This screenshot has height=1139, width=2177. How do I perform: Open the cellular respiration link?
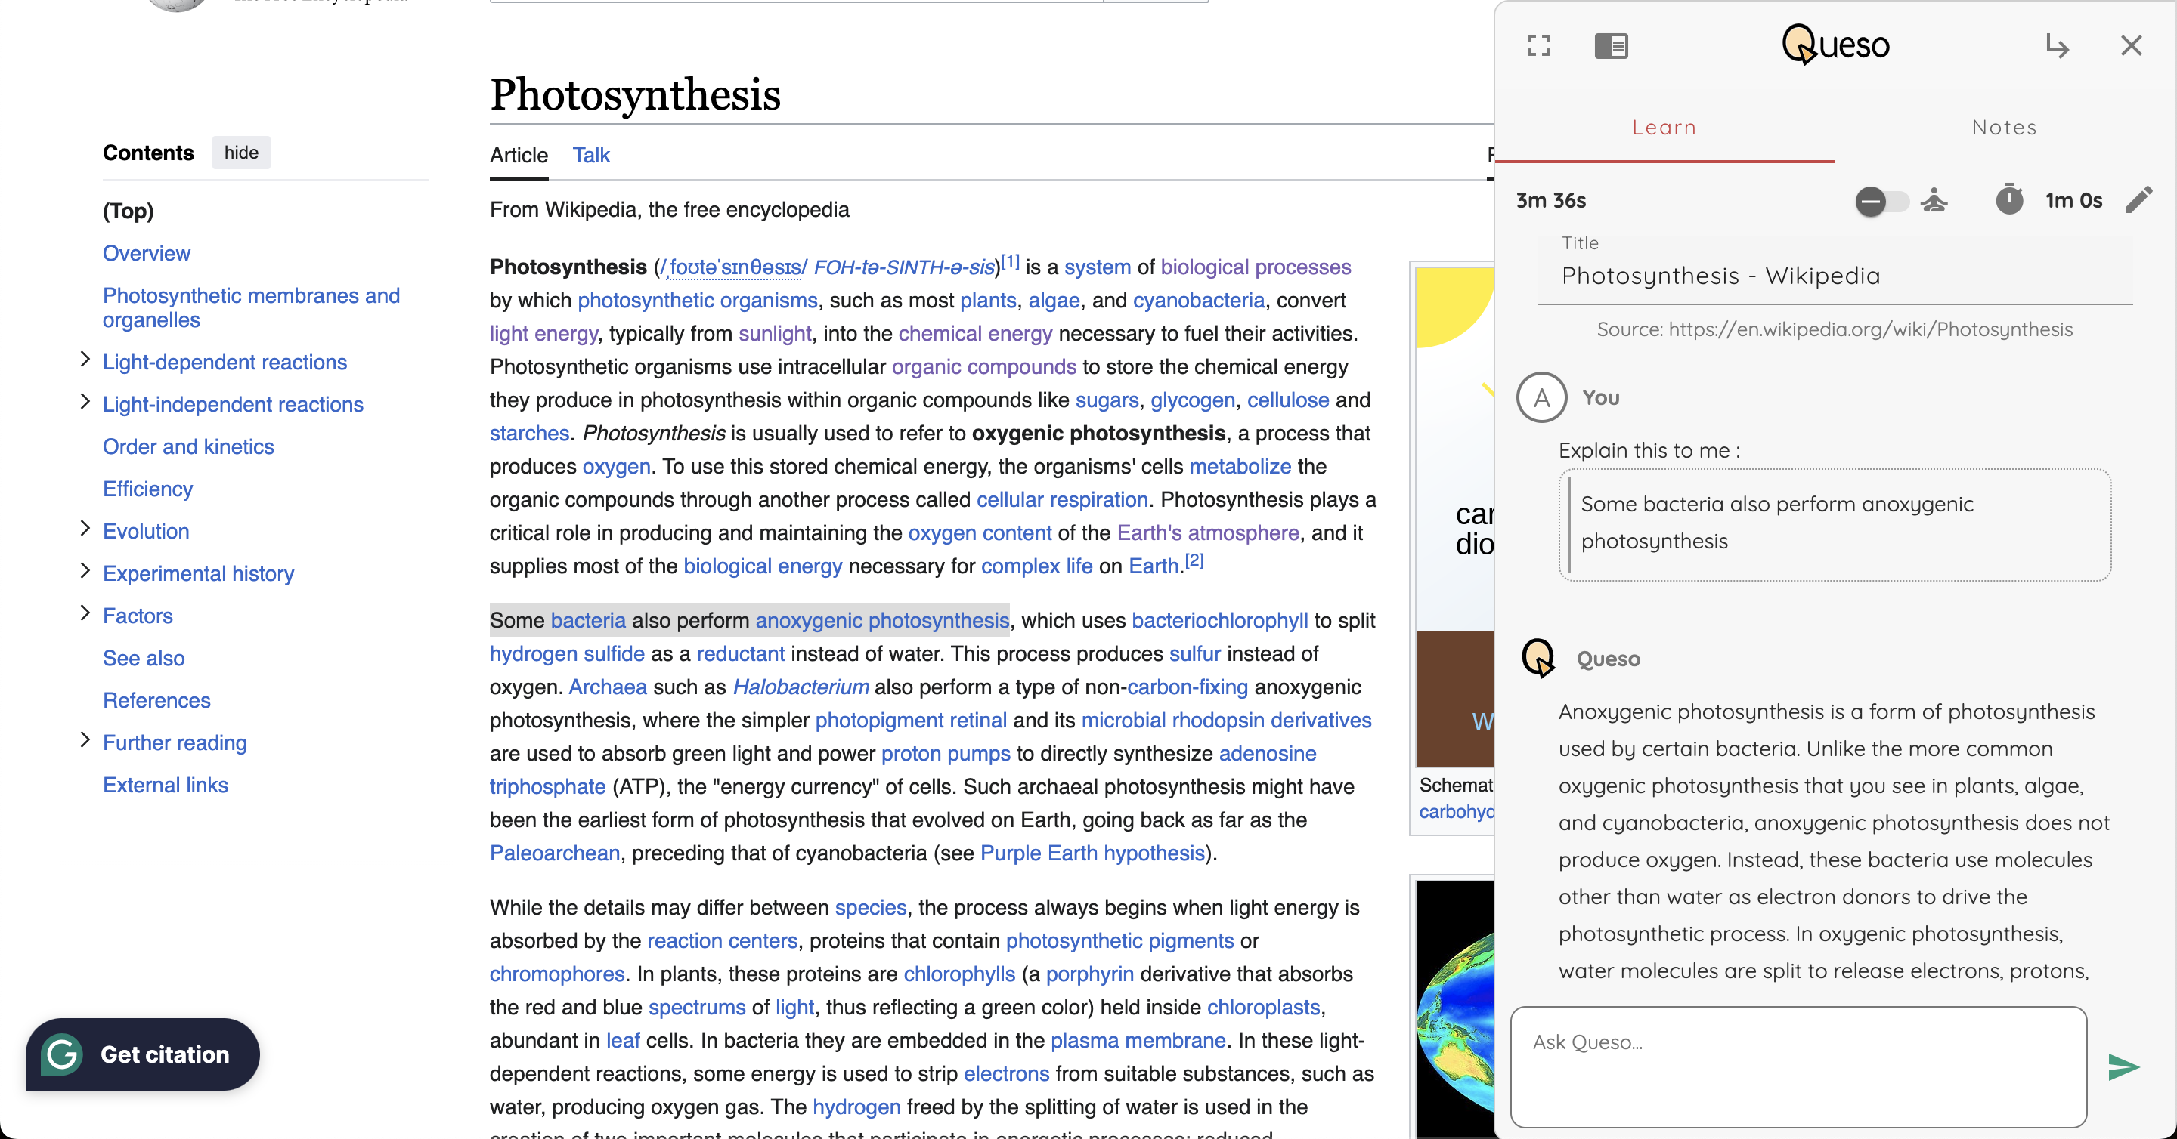pos(1061,500)
